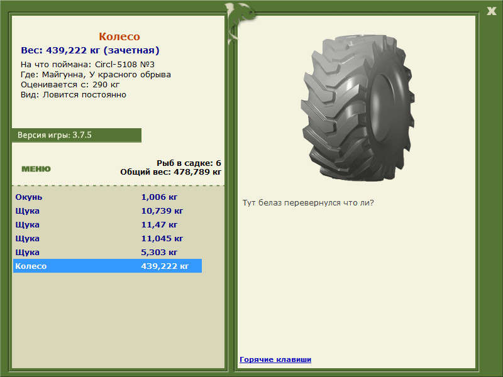Click the Версия игры 3.7.5 bar
503x377 pixels.
click(76, 135)
